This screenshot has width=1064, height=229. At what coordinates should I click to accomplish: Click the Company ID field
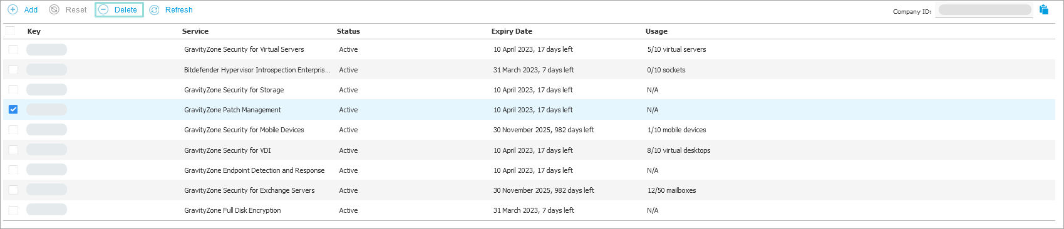tap(984, 10)
